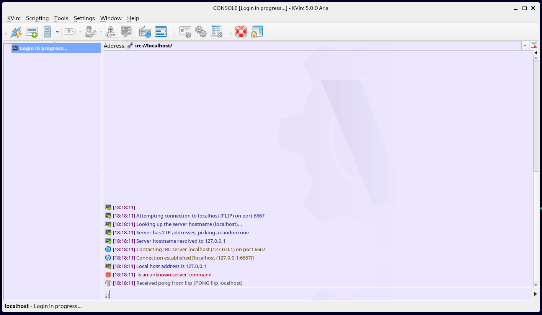Click the console scrollbar up arrow
Screen dimensions: 542x315
click(x=536, y=58)
